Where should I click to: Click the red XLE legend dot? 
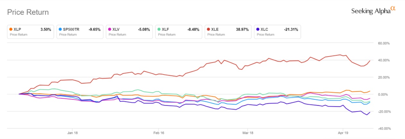coord(209,29)
